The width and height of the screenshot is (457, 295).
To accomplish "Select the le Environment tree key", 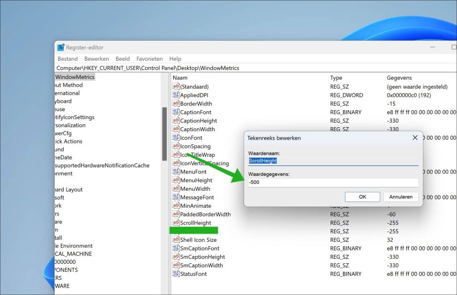I will pyautogui.click(x=74, y=246).
